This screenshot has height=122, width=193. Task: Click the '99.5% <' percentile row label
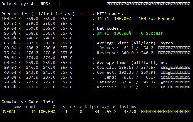(x=13, y=24)
